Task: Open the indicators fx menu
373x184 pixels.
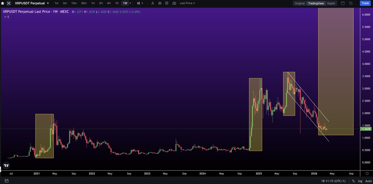Action: pyautogui.click(x=153, y=3)
